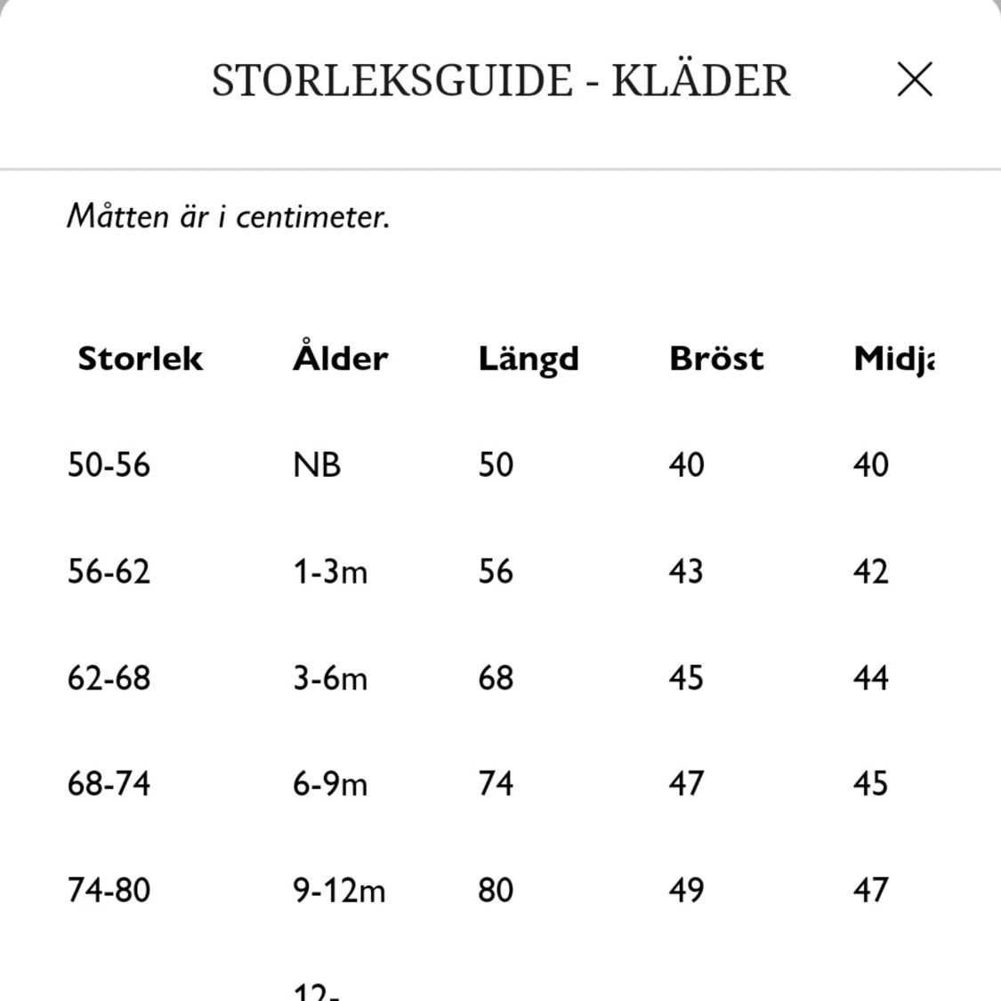Click Bröst value 49 in the 74-80 row
Image resolution: width=1001 pixels, height=1001 pixels.
click(686, 890)
